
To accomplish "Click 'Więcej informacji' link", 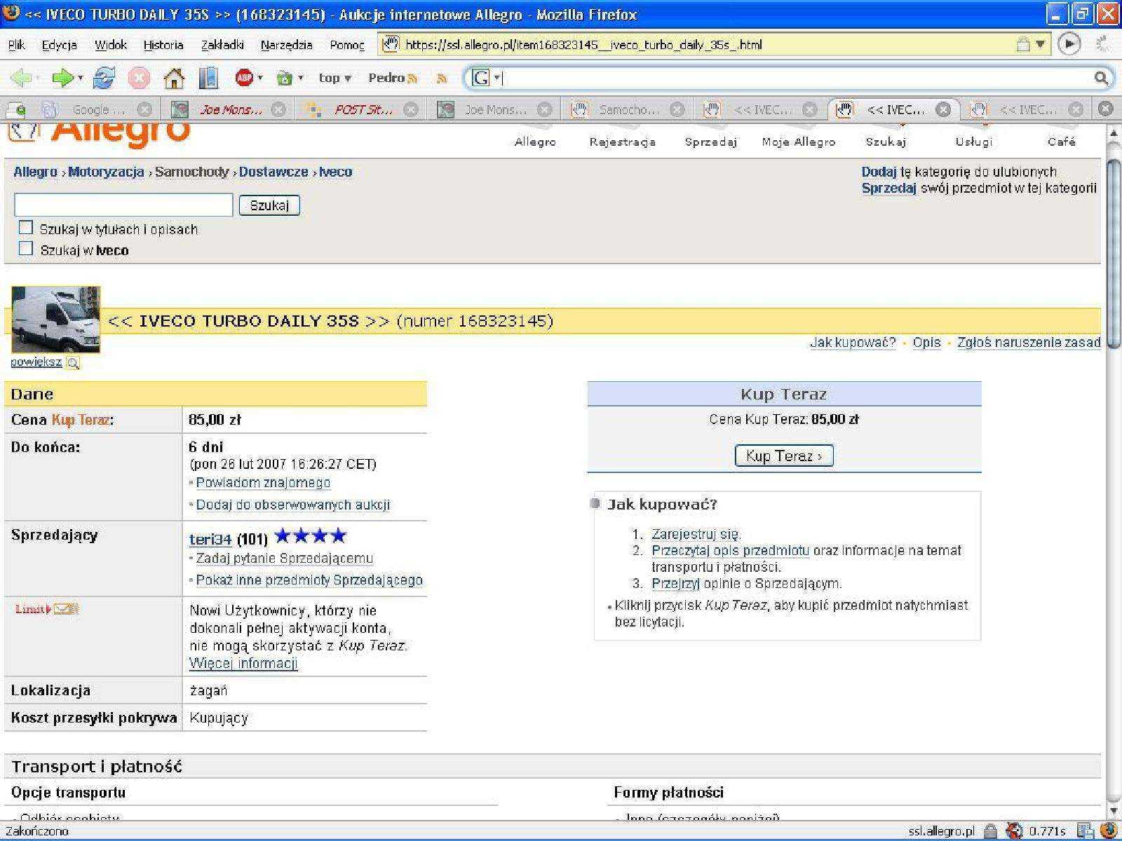I will (243, 663).
